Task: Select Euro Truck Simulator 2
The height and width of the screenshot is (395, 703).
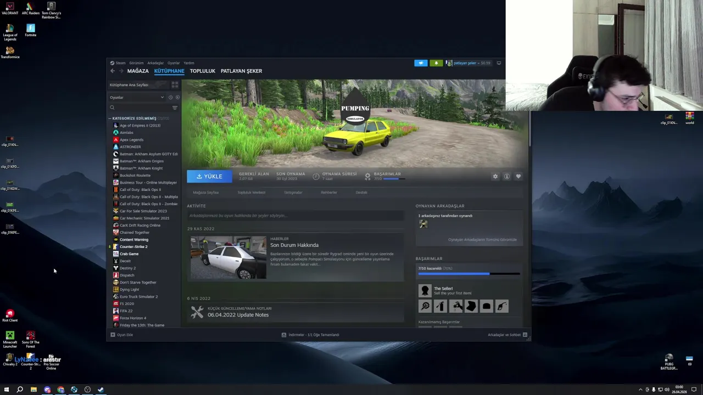Action: 138,297
